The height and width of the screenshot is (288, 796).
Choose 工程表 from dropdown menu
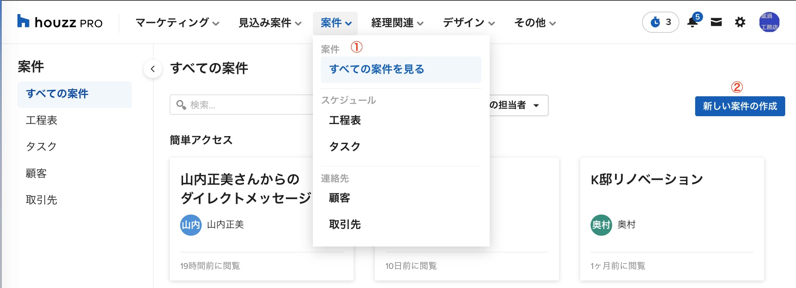[345, 120]
